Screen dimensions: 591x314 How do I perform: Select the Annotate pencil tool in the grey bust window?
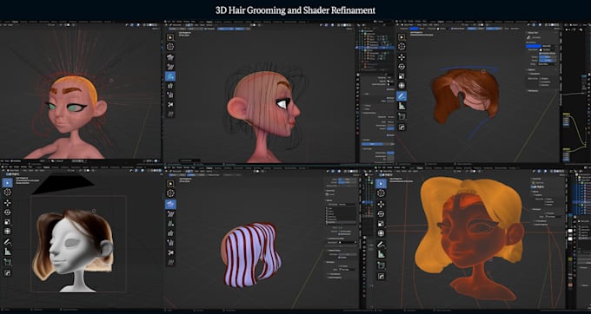coord(7,242)
